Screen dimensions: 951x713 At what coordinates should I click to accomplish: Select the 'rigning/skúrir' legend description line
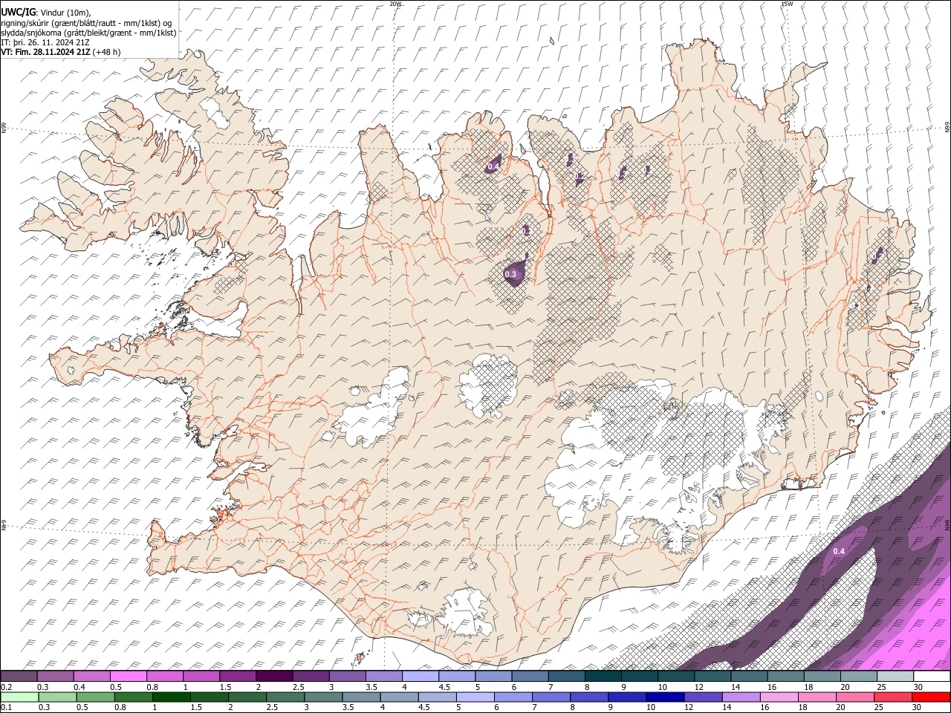[x=86, y=22]
